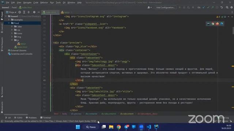Click the Git Update Project arrow icon
Image resolution: width=234 pixels, height=131 pixels.
(x=204, y=7)
